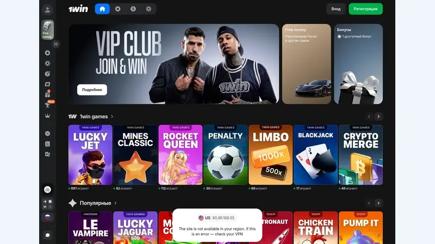Expand the sidebar with double-chevron arrow
The height and width of the screenshot is (244, 435).
[x=56, y=44]
